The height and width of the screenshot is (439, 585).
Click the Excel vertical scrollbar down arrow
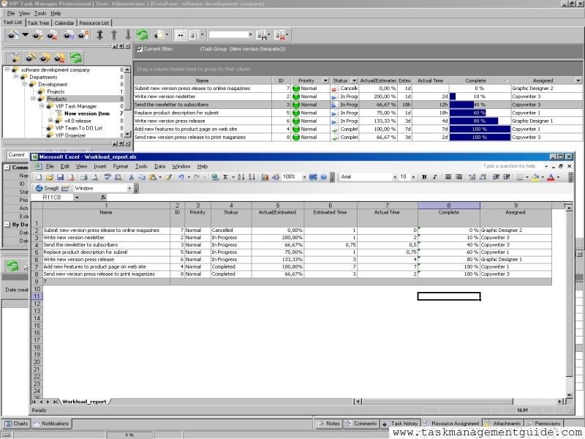(x=569, y=395)
